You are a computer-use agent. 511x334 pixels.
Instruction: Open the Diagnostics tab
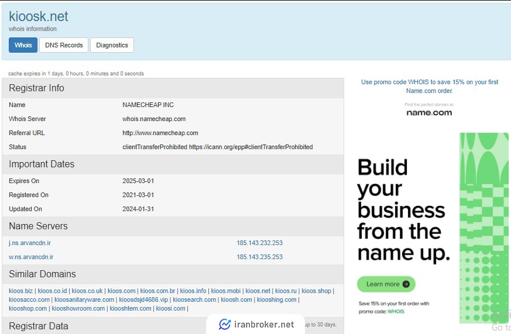pyautogui.click(x=112, y=45)
